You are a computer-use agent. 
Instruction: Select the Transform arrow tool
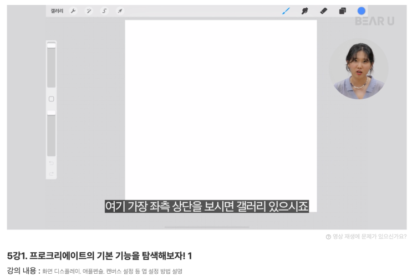[120, 11]
